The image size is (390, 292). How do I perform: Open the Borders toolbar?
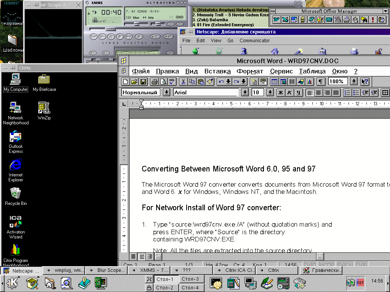[x=385, y=93]
